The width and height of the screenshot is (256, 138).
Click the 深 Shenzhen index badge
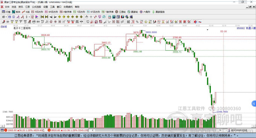click(x=49, y=130)
